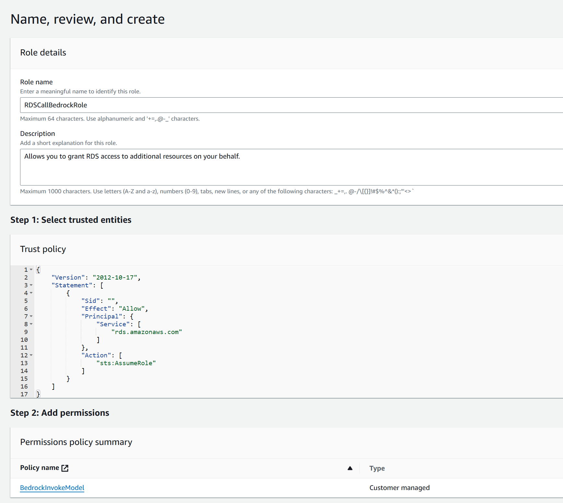Viewport: 563px width, 503px height.
Task: Place cursor on "rds.amazonaws.com" in trust policy
Action: coord(147,332)
